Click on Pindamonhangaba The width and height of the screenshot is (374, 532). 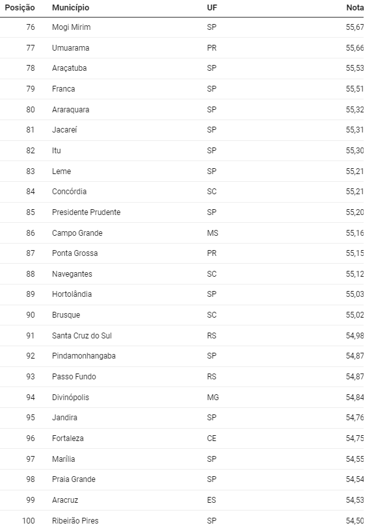pos(84,356)
